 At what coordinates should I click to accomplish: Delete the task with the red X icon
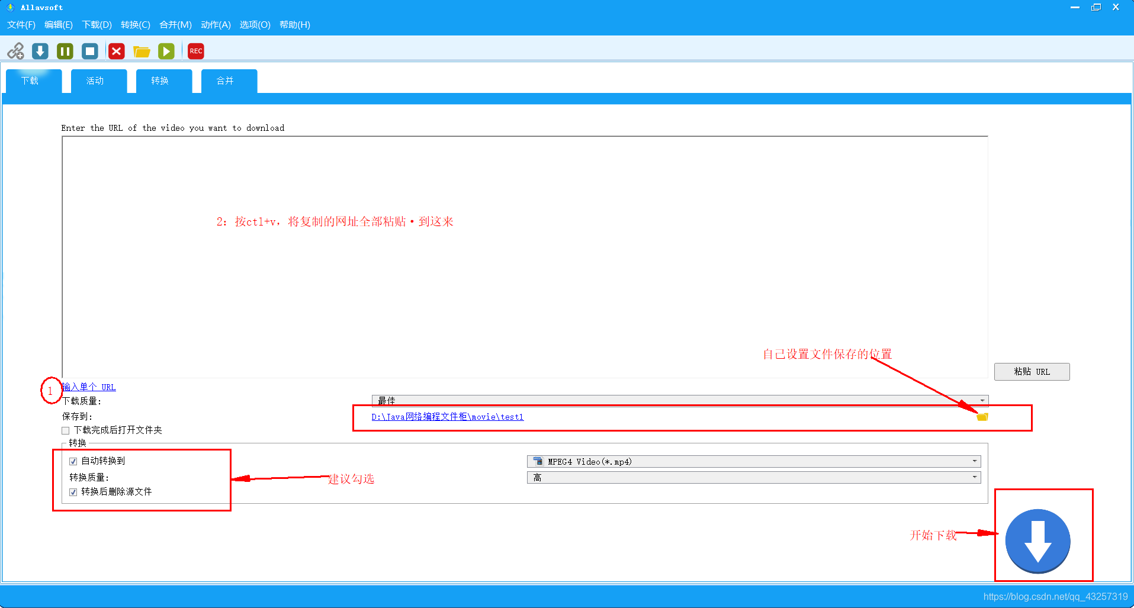coord(117,51)
